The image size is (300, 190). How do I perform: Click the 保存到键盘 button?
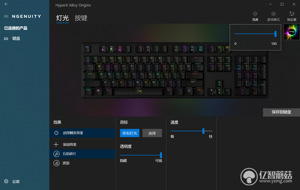pos(281,112)
